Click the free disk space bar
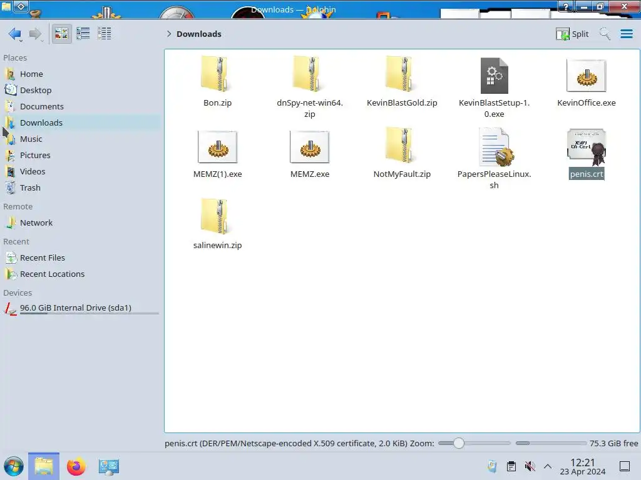 click(551, 443)
